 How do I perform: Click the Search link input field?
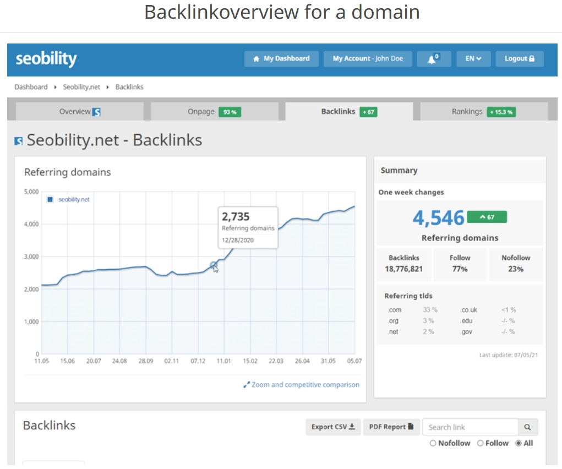pos(470,427)
